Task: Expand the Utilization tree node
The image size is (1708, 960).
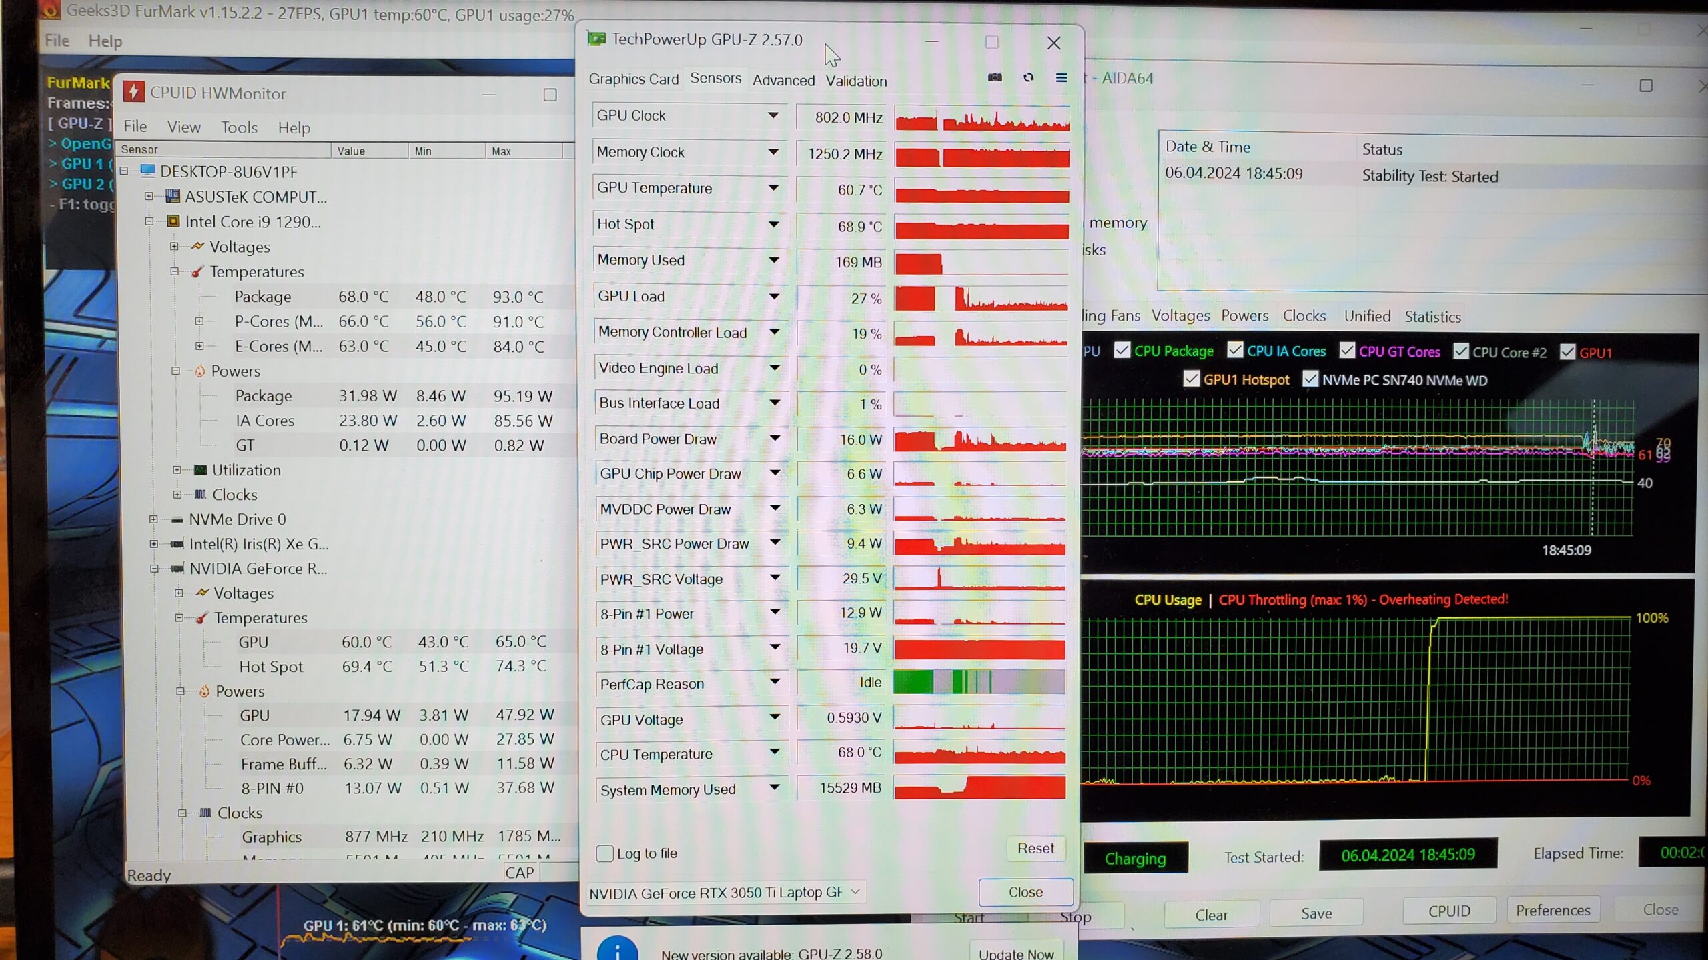Action: click(177, 470)
